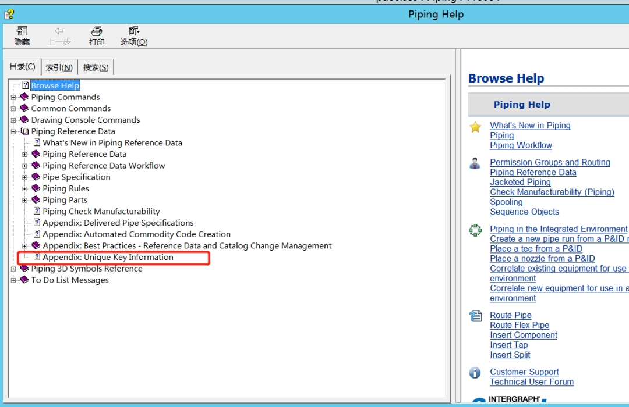Open the Route Flex Pipe link
The width and height of the screenshot is (629, 407).
coord(520,325)
